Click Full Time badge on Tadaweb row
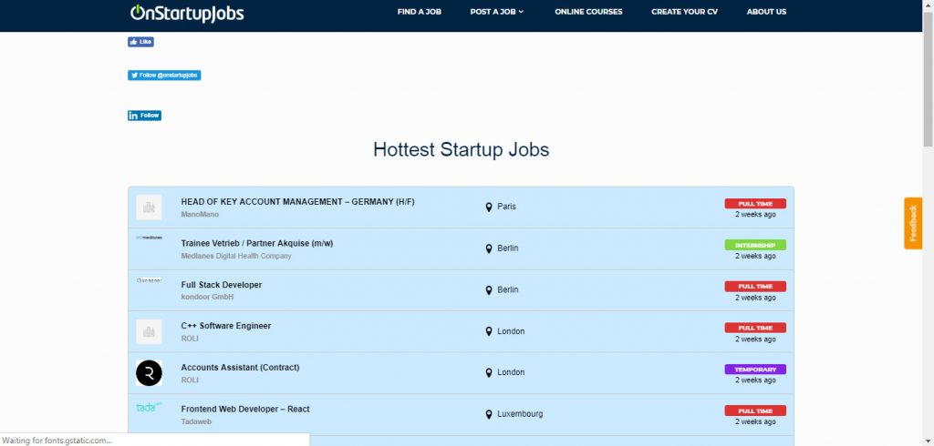The width and height of the screenshot is (934, 446). click(755, 411)
